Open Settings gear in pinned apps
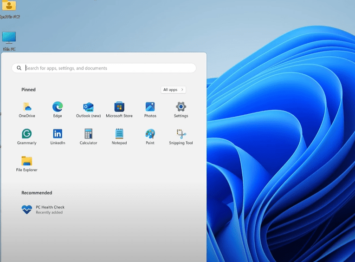The width and height of the screenshot is (355, 262). point(181,110)
